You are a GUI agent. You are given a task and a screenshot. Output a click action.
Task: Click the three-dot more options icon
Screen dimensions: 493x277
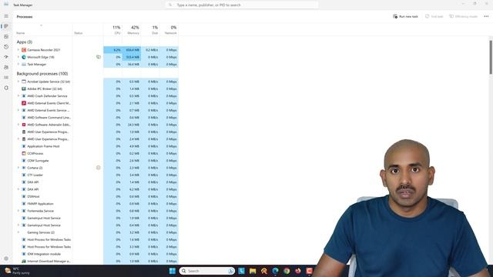[x=486, y=16]
